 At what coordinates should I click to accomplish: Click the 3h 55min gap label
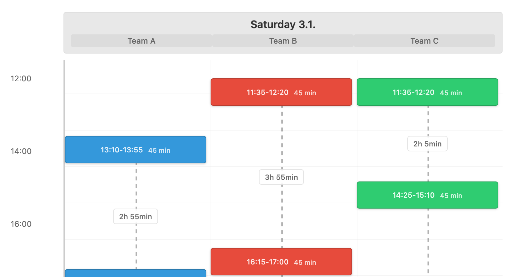click(x=281, y=177)
